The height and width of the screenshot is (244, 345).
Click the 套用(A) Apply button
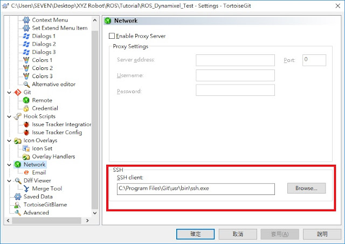tap(280, 234)
